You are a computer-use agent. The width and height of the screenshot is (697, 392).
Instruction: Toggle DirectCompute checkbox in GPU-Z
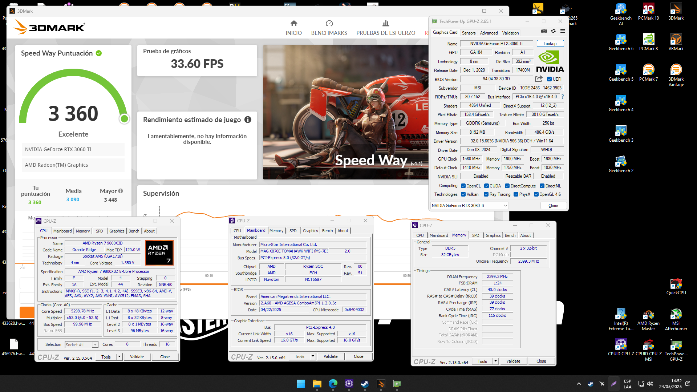click(507, 186)
